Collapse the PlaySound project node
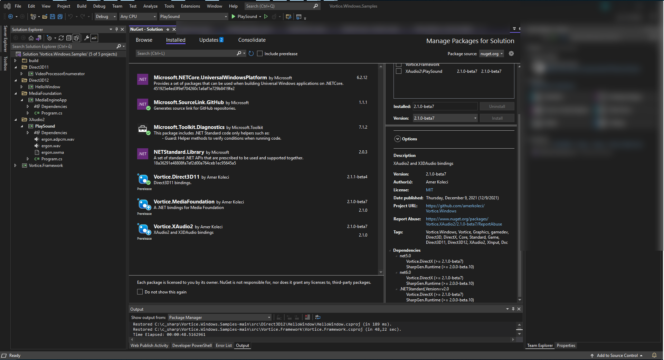664x360 pixels. tap(22, 126)
